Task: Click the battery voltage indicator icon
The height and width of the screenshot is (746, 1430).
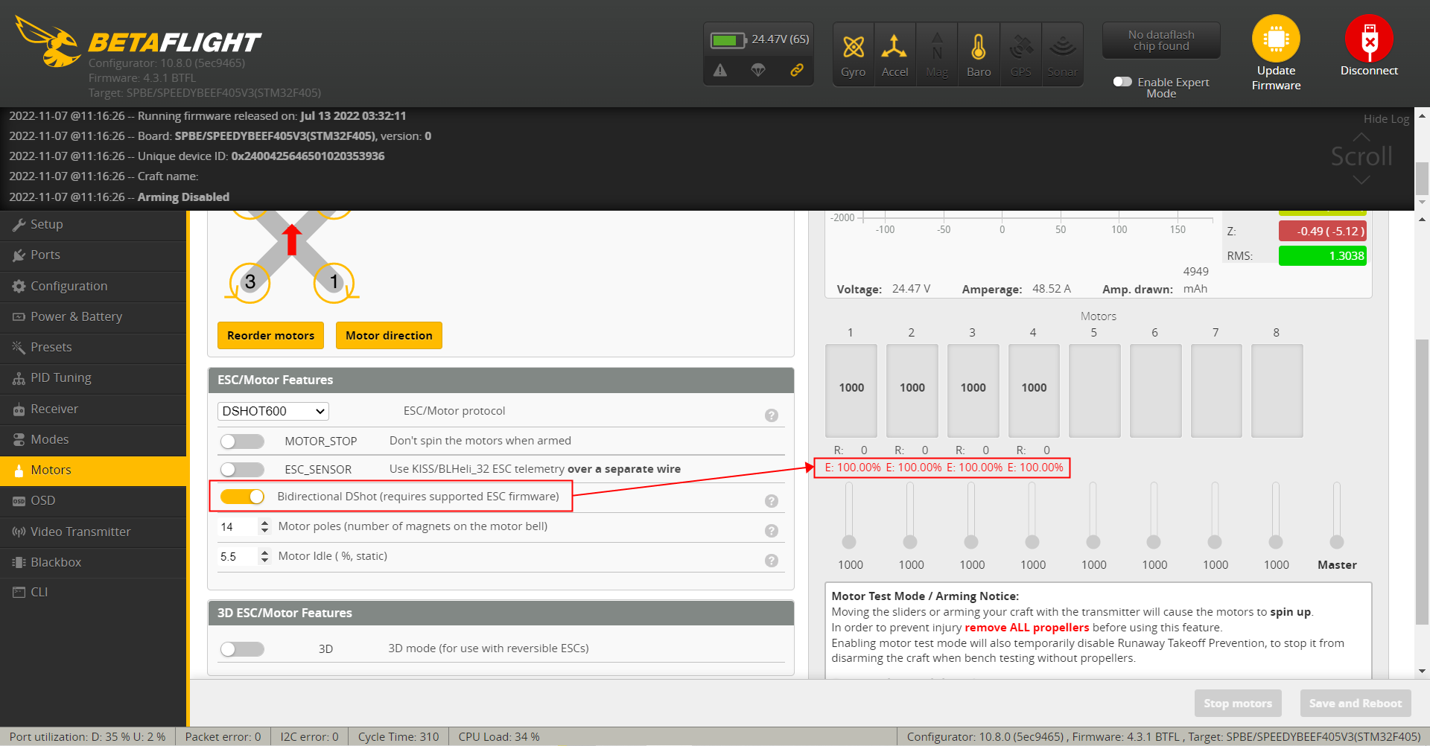Action: click(x=728, y=39)
